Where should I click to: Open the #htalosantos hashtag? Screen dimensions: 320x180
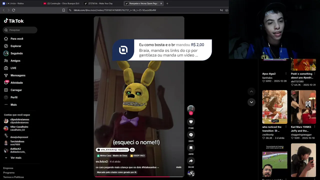149,167
